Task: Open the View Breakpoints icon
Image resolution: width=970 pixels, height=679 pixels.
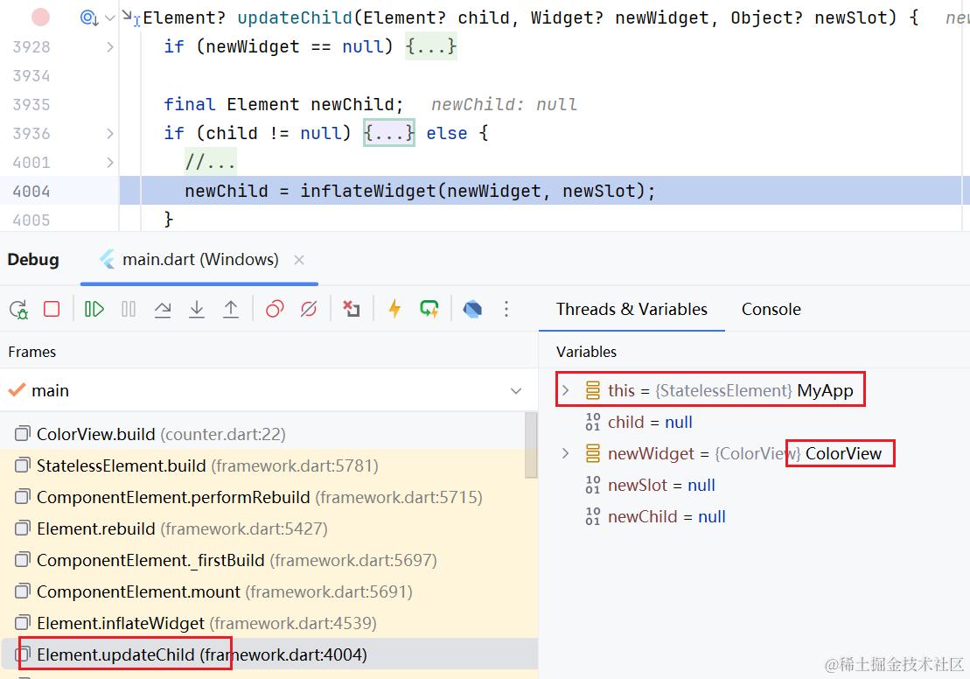Action: (275, 309)
